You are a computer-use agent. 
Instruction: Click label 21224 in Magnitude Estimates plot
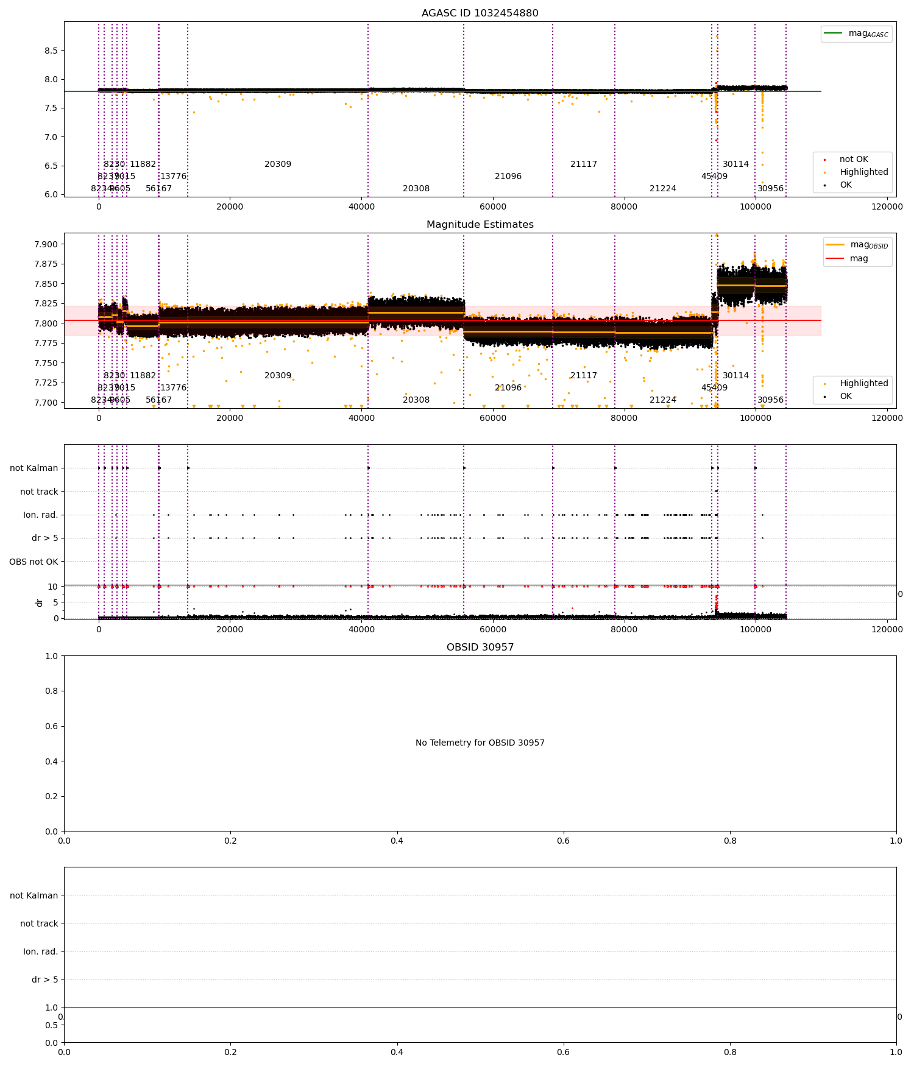tap(663, 400)
